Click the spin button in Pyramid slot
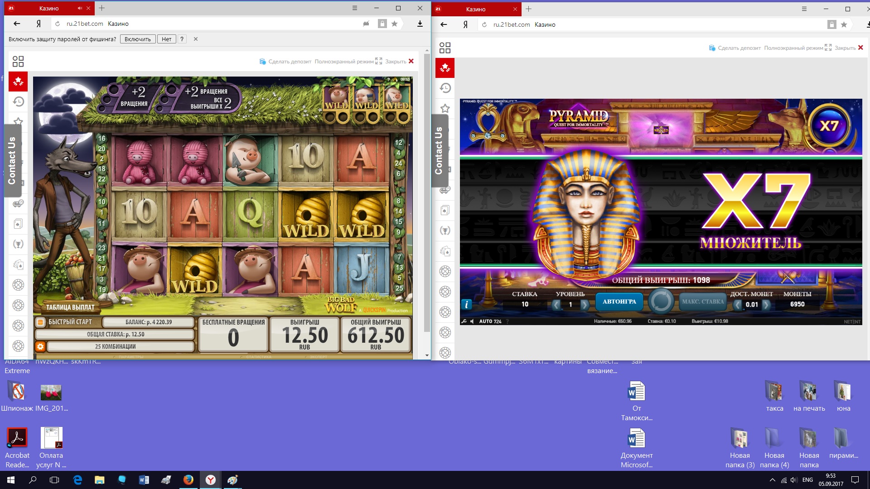Screen dimensions: 870x489 click(x=661, y=301)
